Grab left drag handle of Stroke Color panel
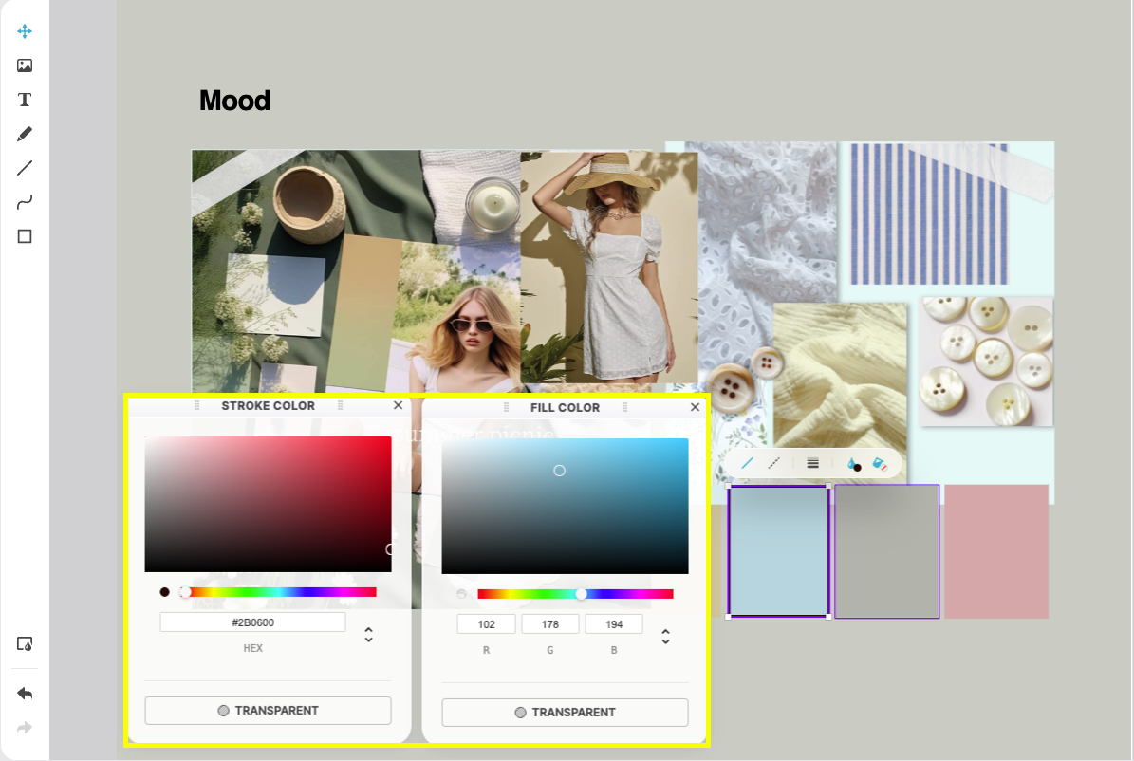 click(196, 406)
